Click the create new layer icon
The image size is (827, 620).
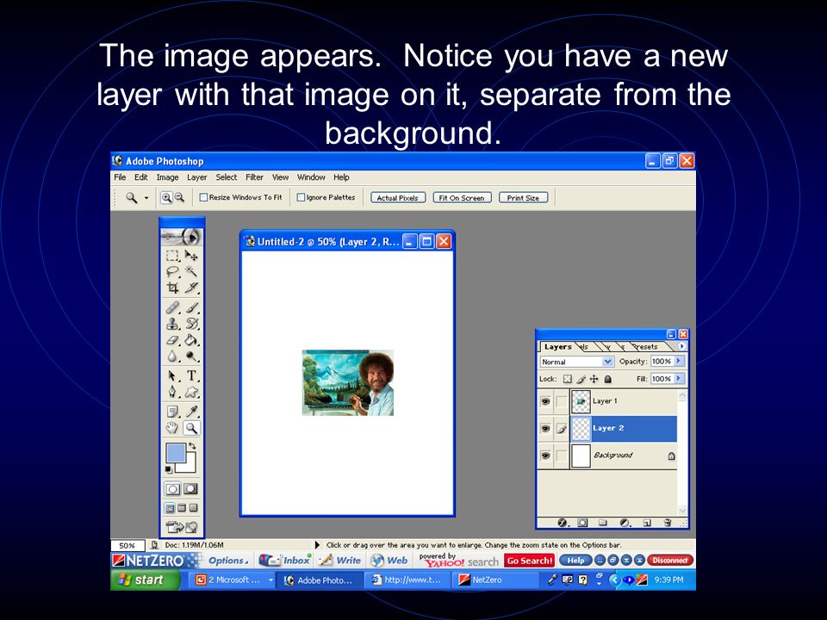pyautogui.click(x=647, y=523)
